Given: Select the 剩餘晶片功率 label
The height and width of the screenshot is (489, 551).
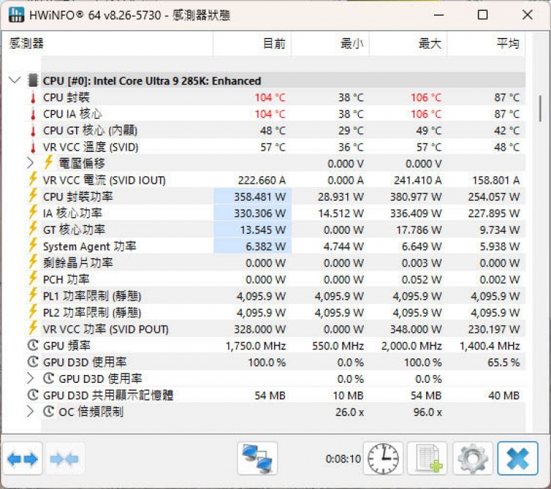Looking at the screenshot, I should pos(78,262).
